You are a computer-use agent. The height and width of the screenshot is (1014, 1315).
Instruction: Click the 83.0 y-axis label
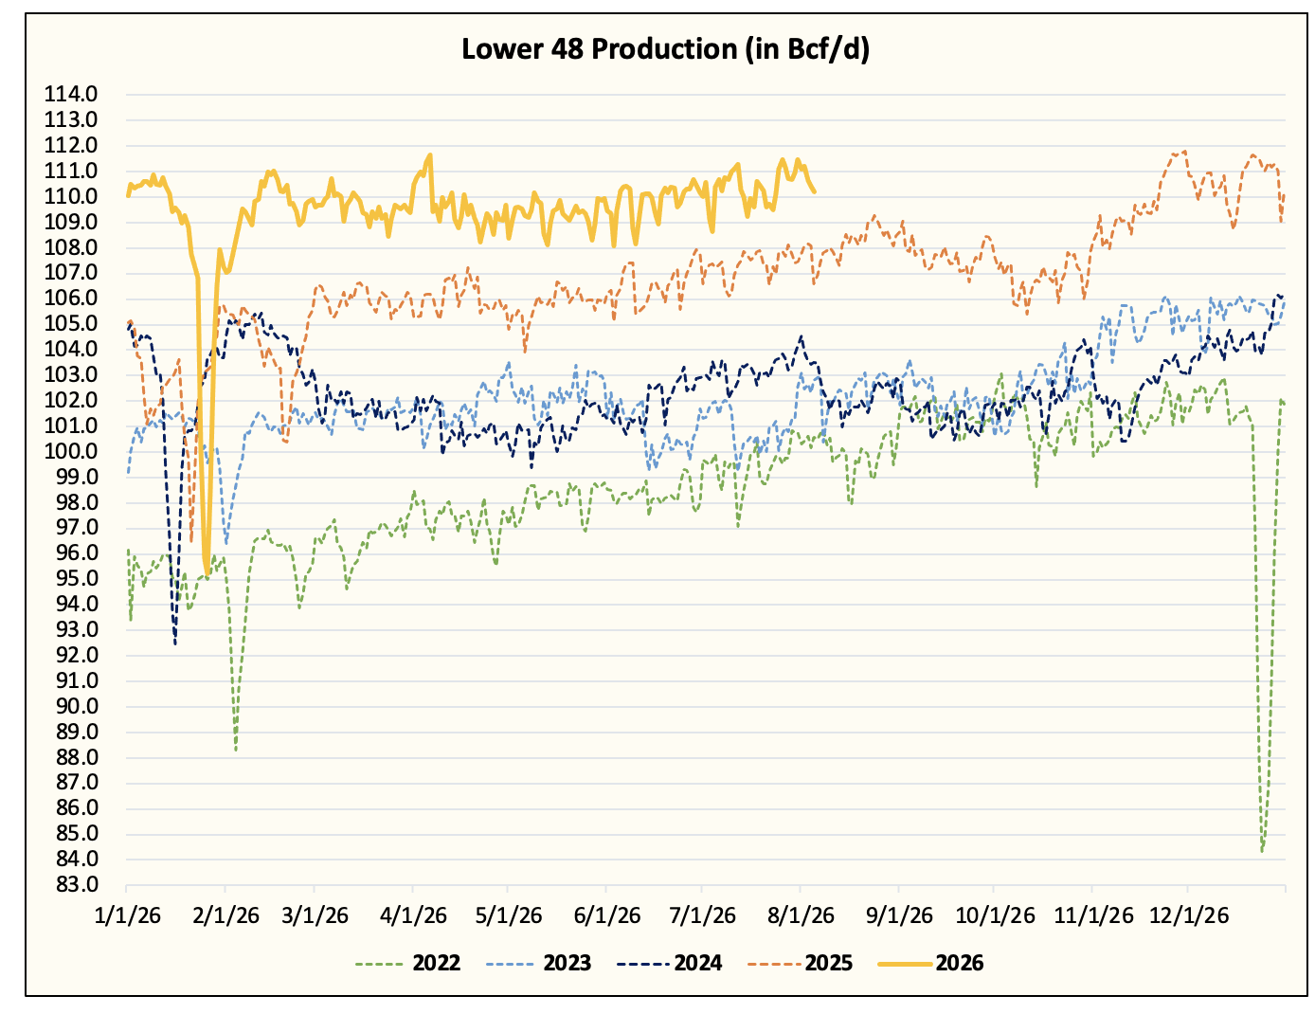76,885
